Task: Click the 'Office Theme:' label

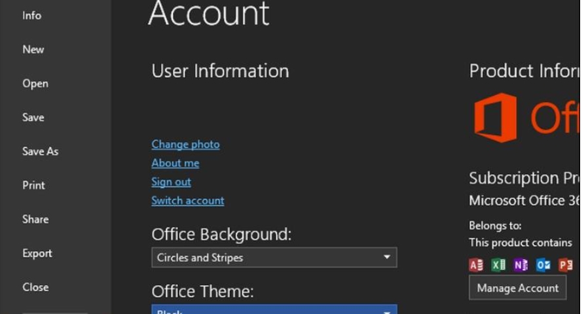Action: pos(202,291)
